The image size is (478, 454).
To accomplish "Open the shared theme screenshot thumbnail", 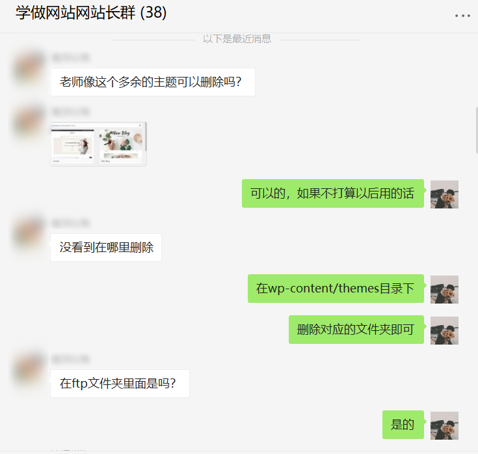I will 99,144.
